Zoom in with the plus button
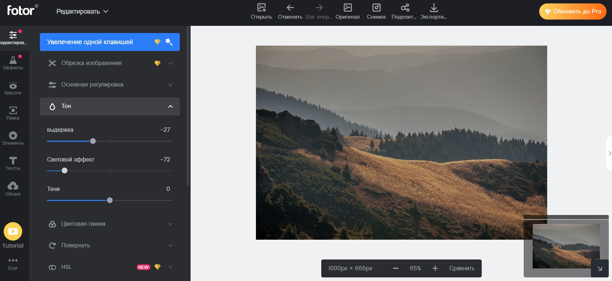Screen dimensions: 612x281 point(435,268)
